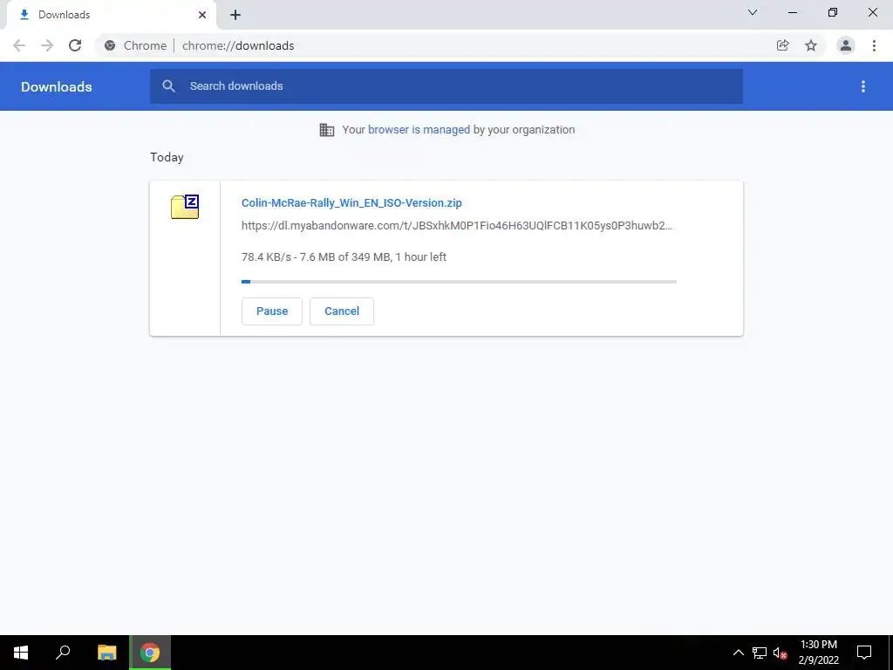Minimize the Chrome window
The height and width of the screenshot is (670, 893).
[x=792, y=12]
